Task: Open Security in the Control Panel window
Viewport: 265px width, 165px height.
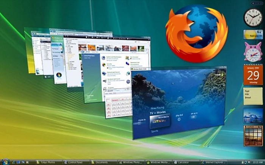Action: click(109, 64)
